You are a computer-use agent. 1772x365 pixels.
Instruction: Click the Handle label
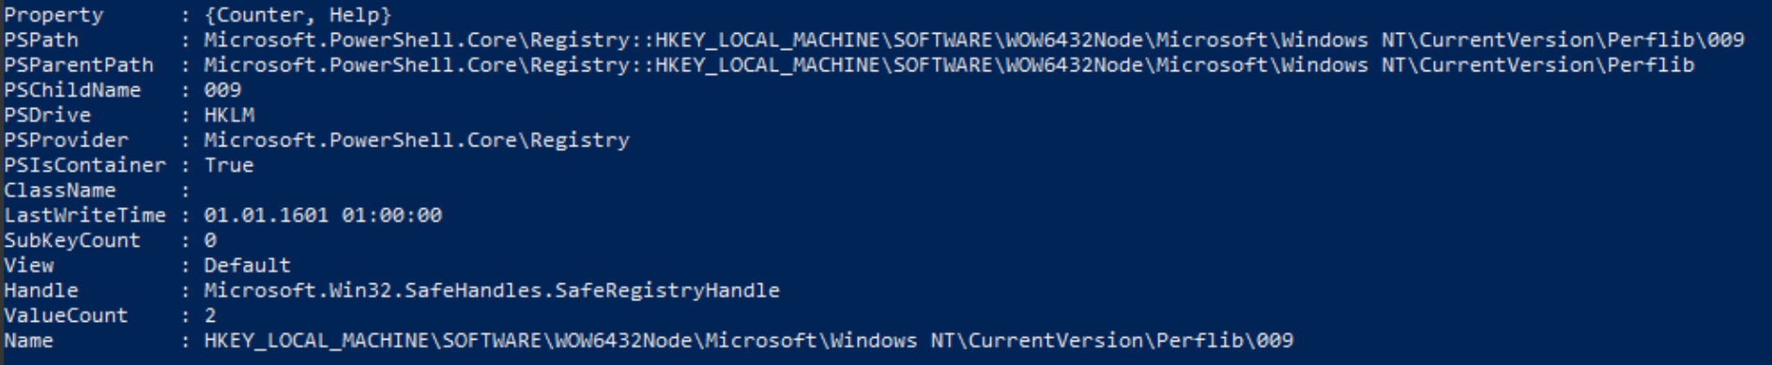41,291
